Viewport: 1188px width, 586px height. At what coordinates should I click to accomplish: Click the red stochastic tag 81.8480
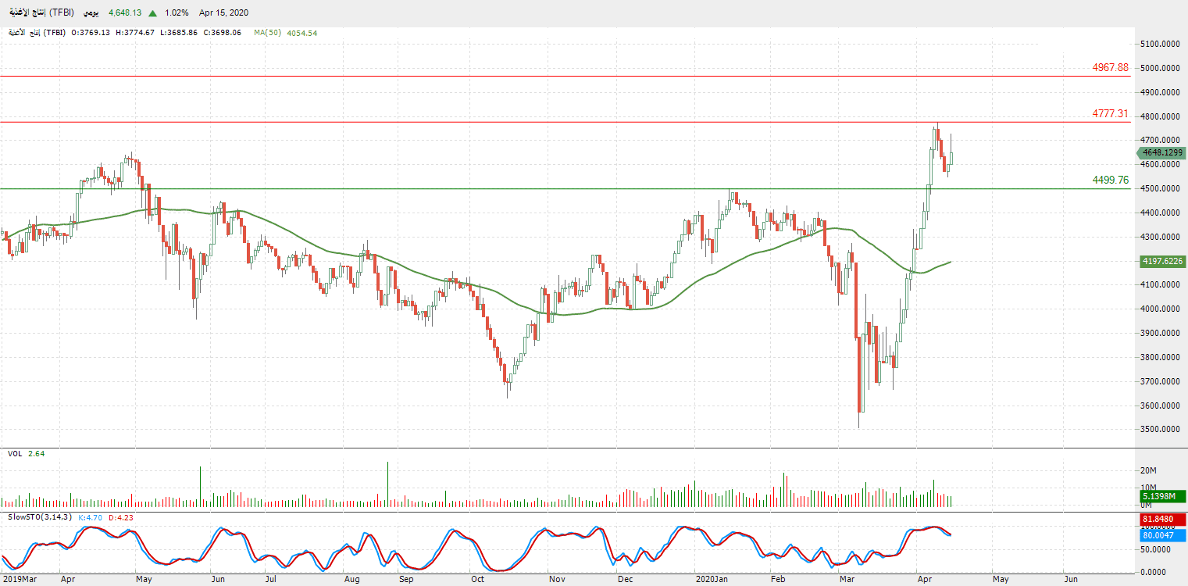[1162, 520]
